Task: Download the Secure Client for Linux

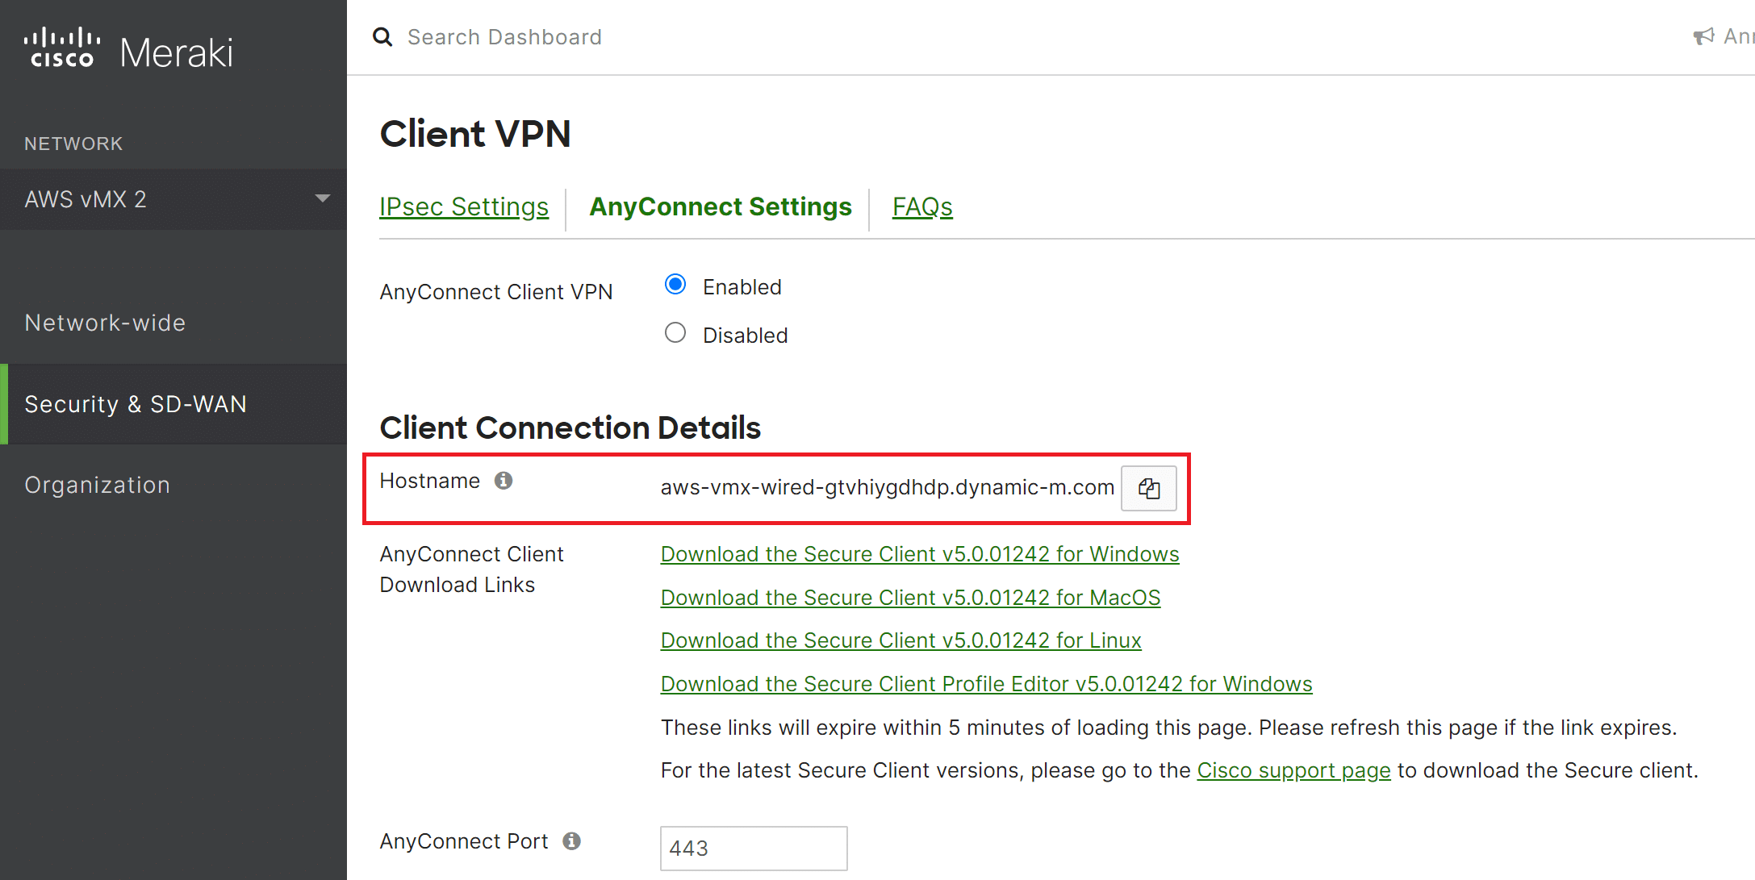Action: pos(900,640)
